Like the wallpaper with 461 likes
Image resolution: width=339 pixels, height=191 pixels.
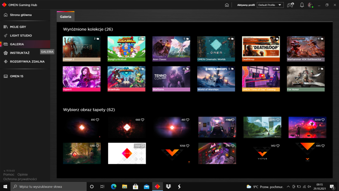[x=188, y=120]
